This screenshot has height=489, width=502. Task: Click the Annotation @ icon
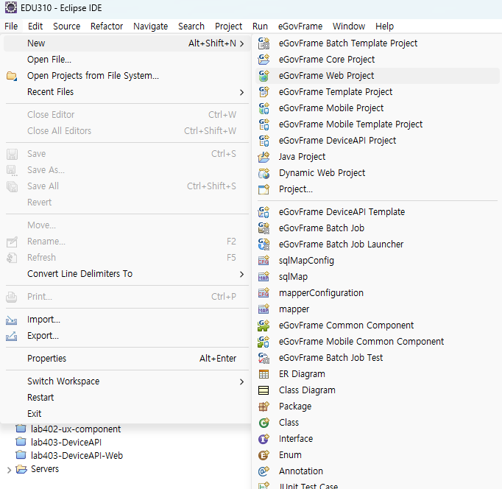pyautogui.click(x=264, y=471)
